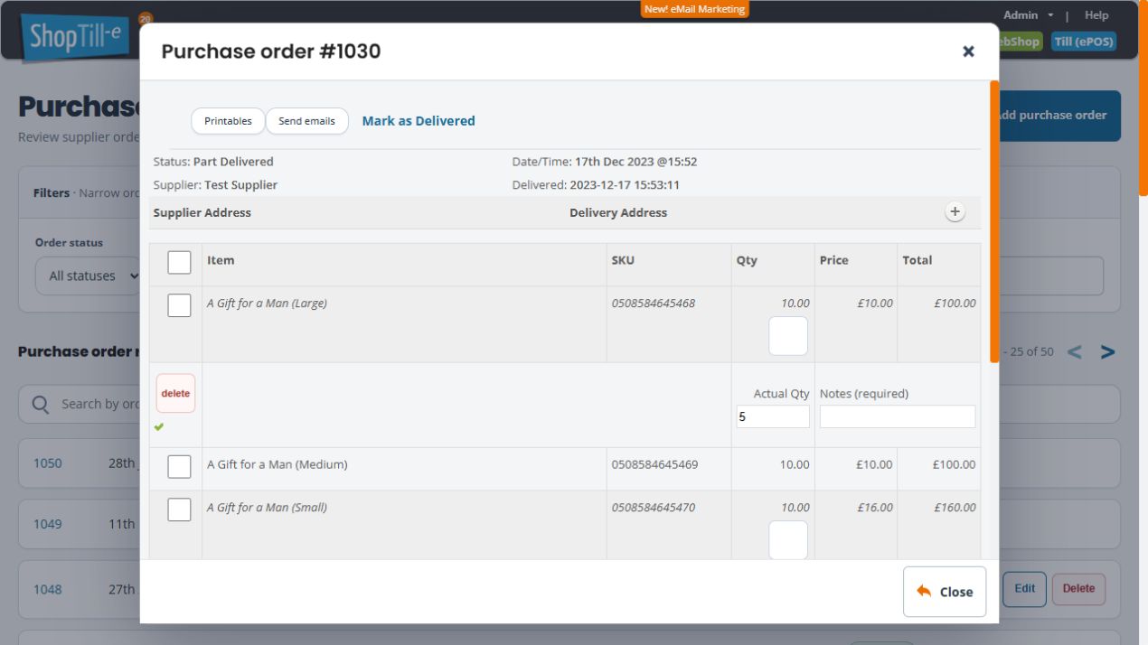Click the Till (ePOS) button
Screen dimensions: 1148x645
[x=1084, y=42]
